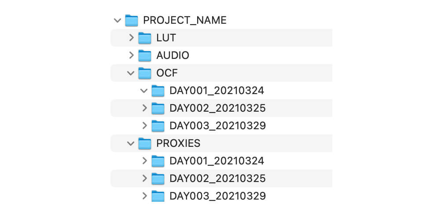This screenshot has height=211, width=440.
Task: Select DAY001_20210324 name text under PROXIES
Action: pyautogui.click(x=217, y=161)
